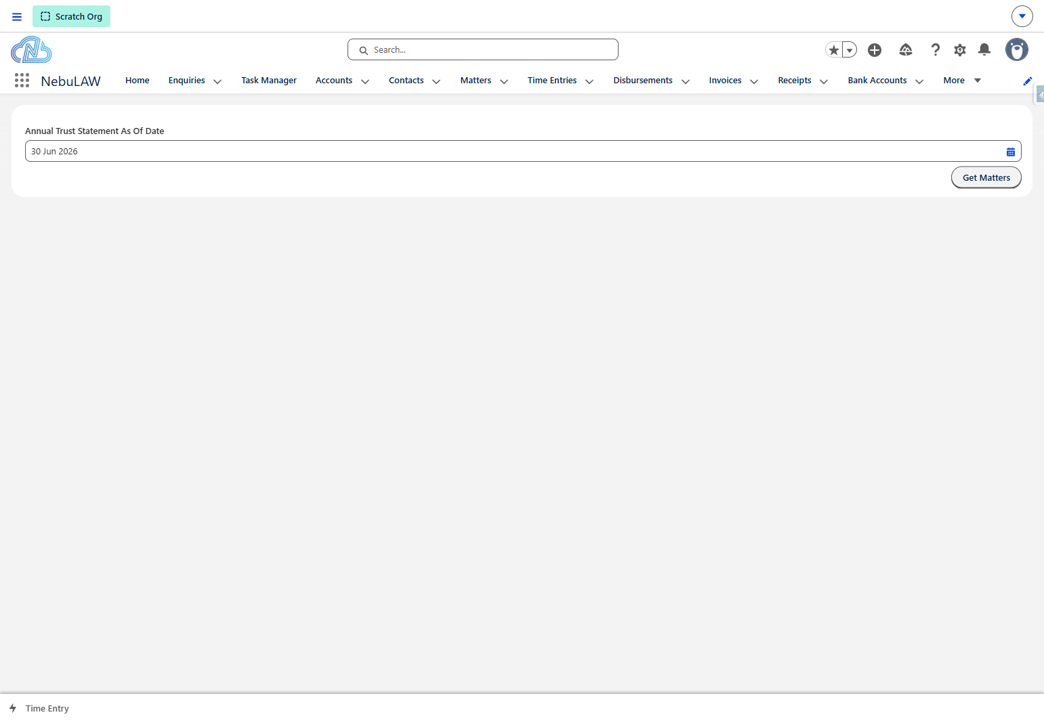This screenshot has width=1044, height=721.
Task: Click the NebuLAW app name
Action: coord(70,81)
